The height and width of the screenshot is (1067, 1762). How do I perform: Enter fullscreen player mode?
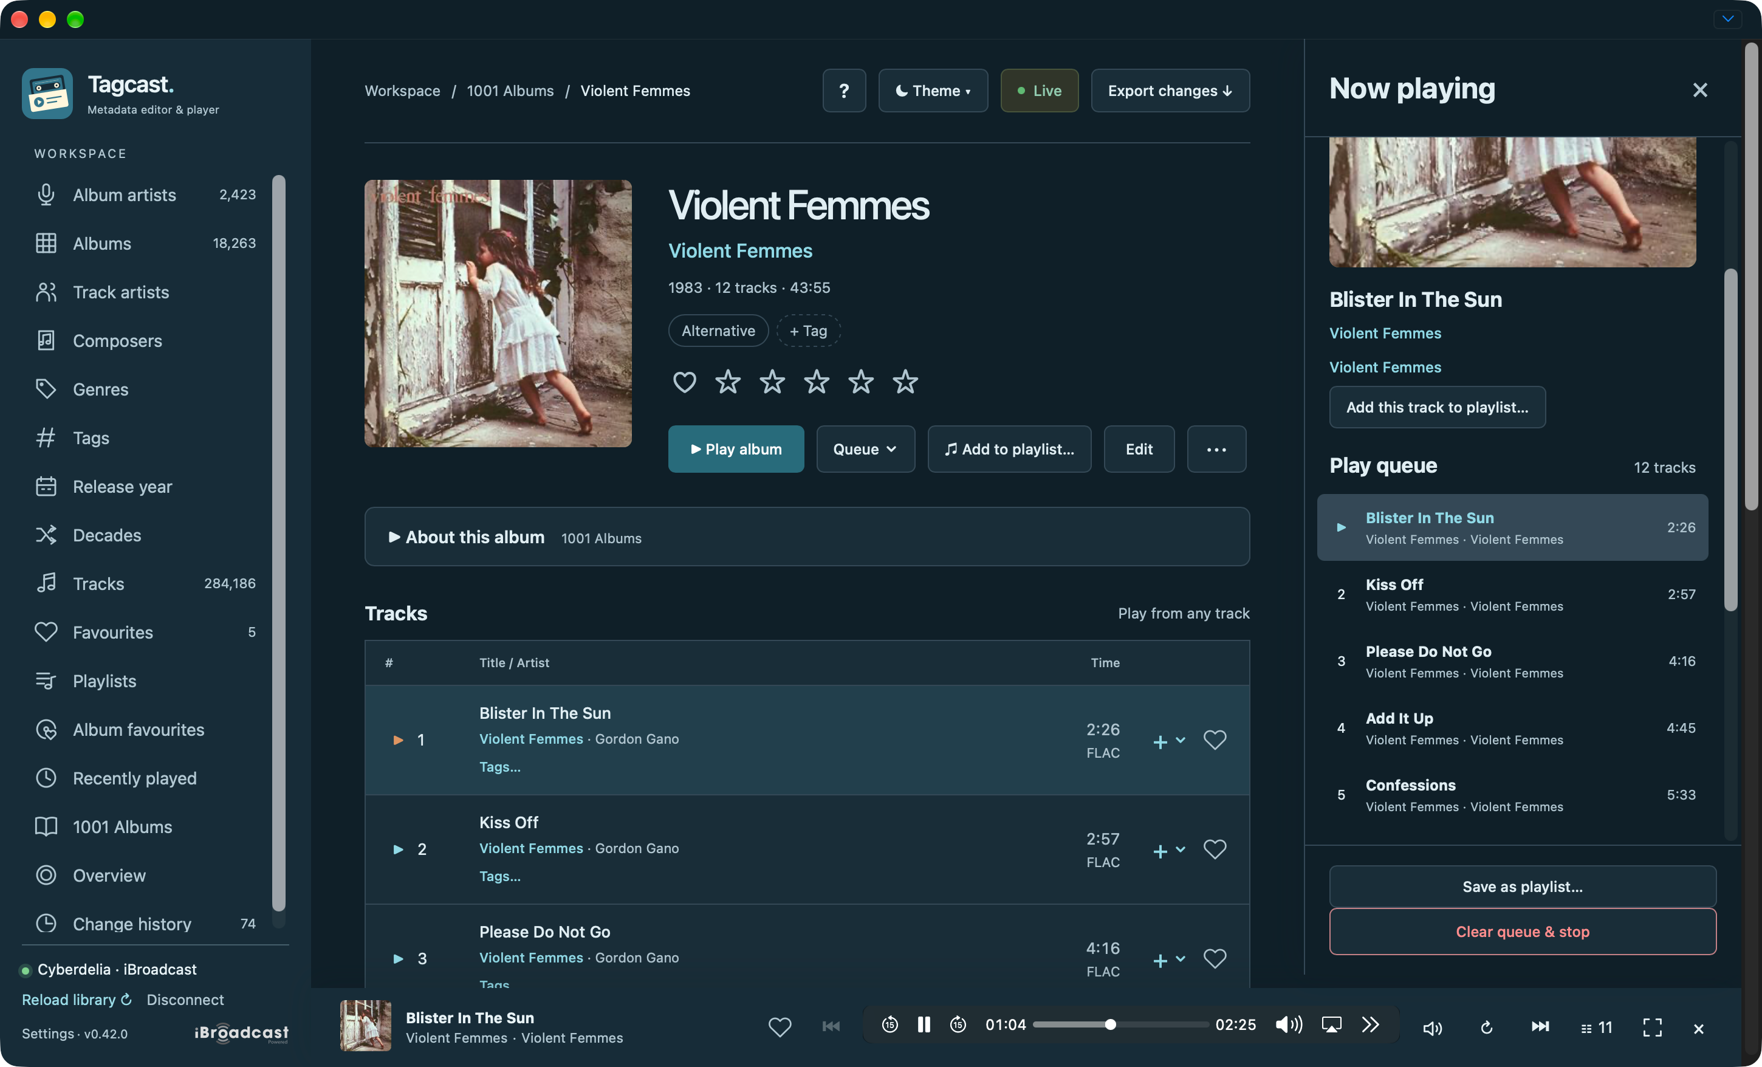tap(1653, 1028)
